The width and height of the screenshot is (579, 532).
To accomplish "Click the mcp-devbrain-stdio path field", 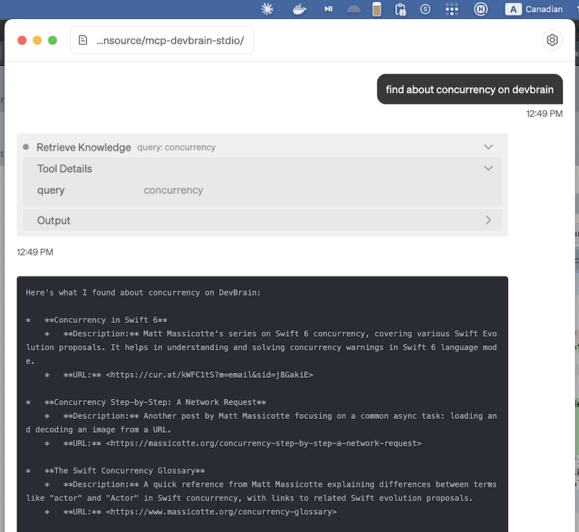I will click(x=170, y=40).
